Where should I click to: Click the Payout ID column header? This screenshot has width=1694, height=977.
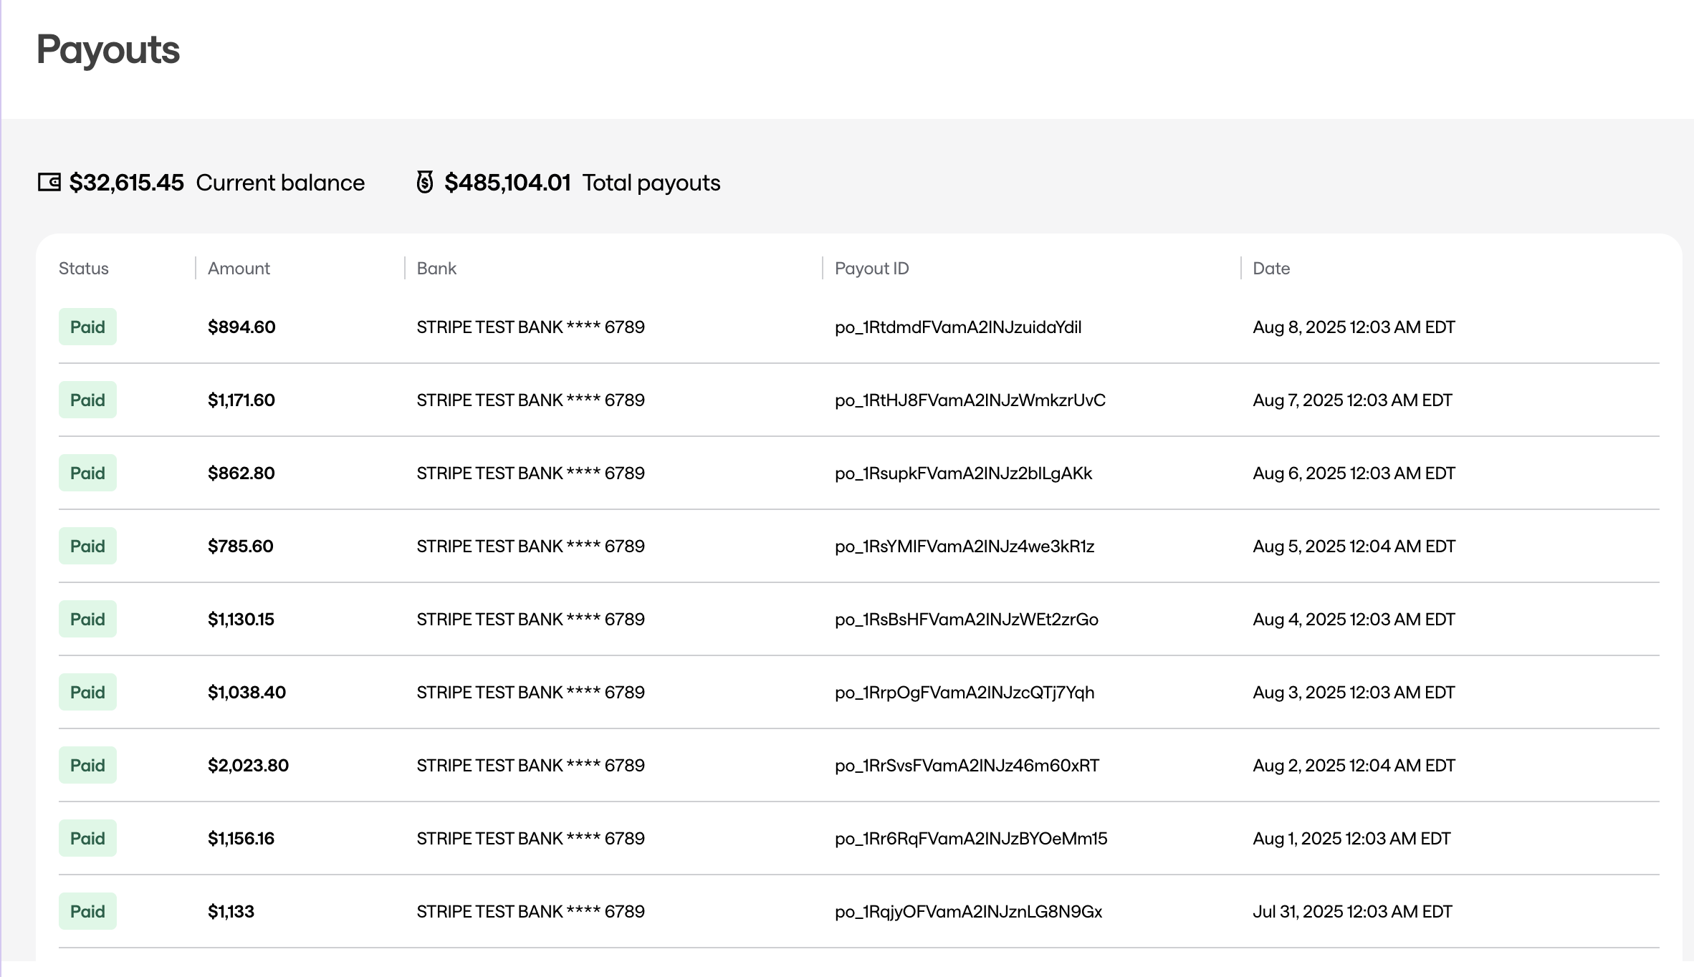[x=871, y=269]
